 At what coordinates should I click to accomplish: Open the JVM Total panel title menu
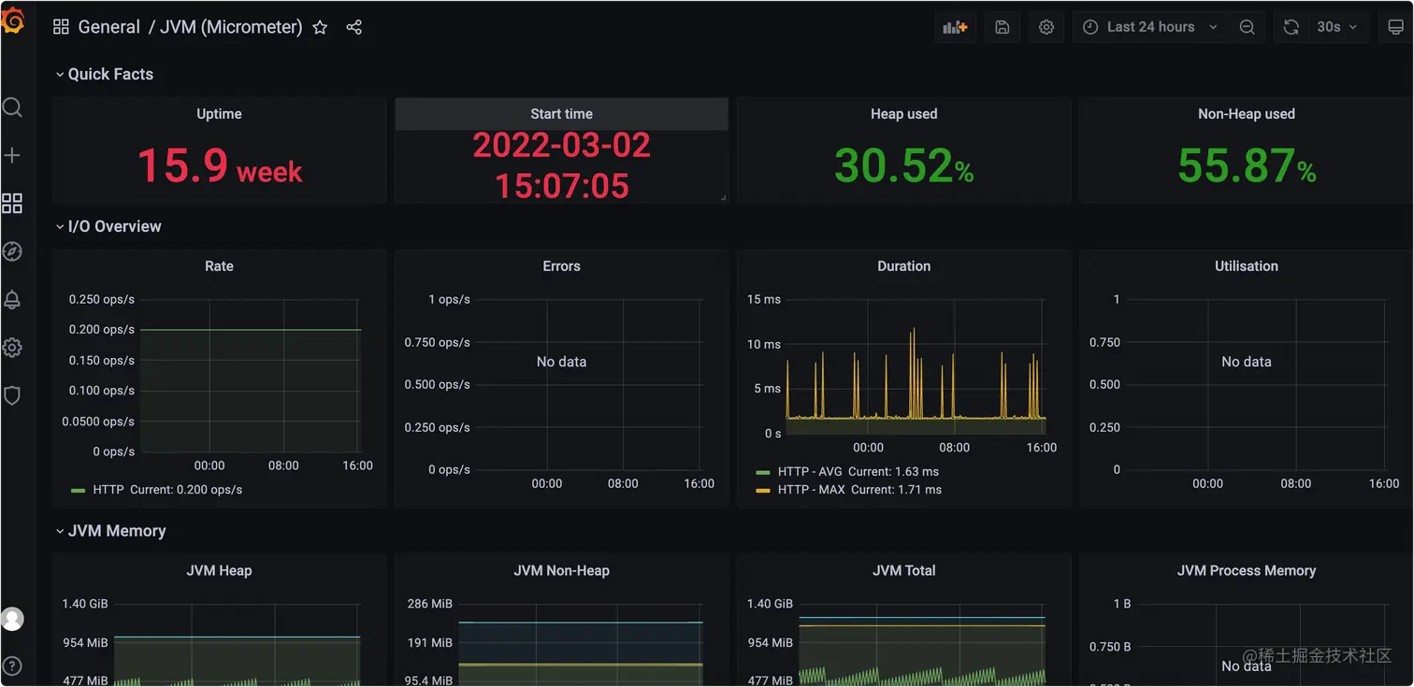pyautogui.click(x=903, y=571)
